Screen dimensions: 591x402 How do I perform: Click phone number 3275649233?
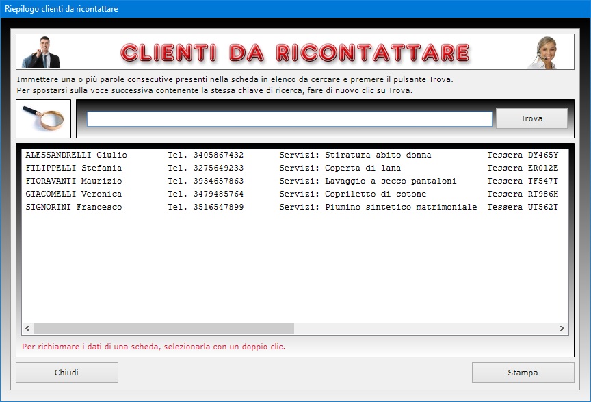(x=218, y=168)
